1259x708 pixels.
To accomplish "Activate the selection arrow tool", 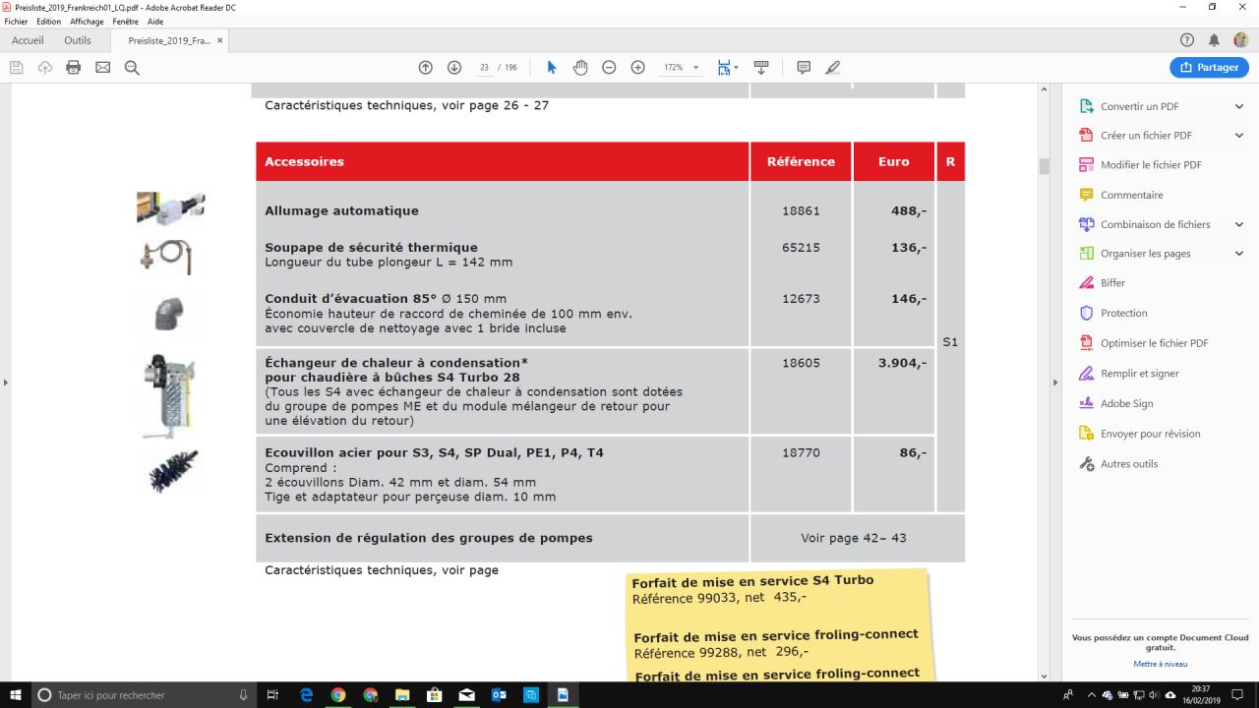I will [551, 68].
